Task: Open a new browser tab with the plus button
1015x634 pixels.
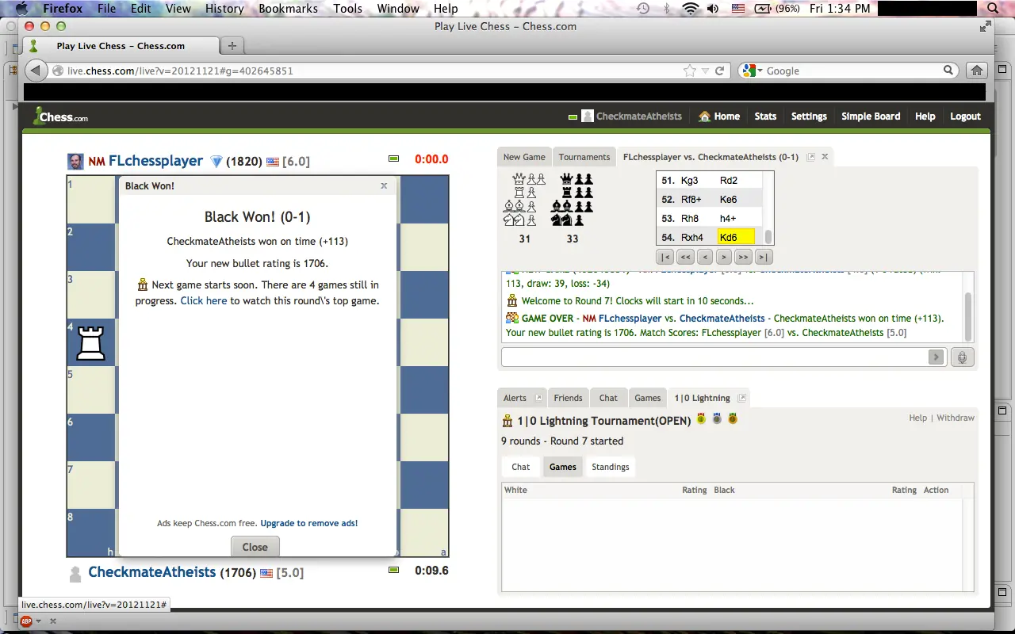Action: pos(232,46)
